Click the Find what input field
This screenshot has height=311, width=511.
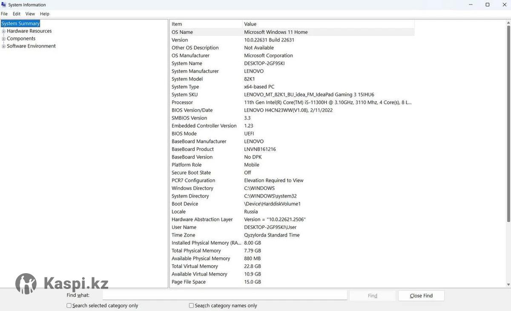coord(225,295)
